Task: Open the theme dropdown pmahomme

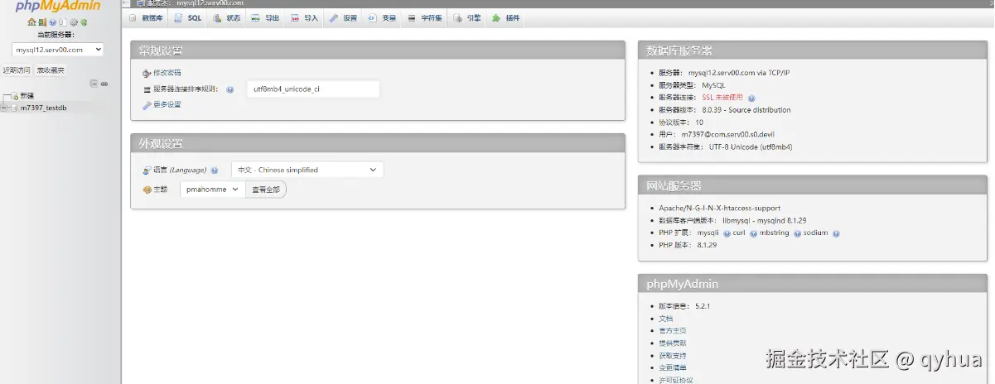Action: tap(213, 190)
